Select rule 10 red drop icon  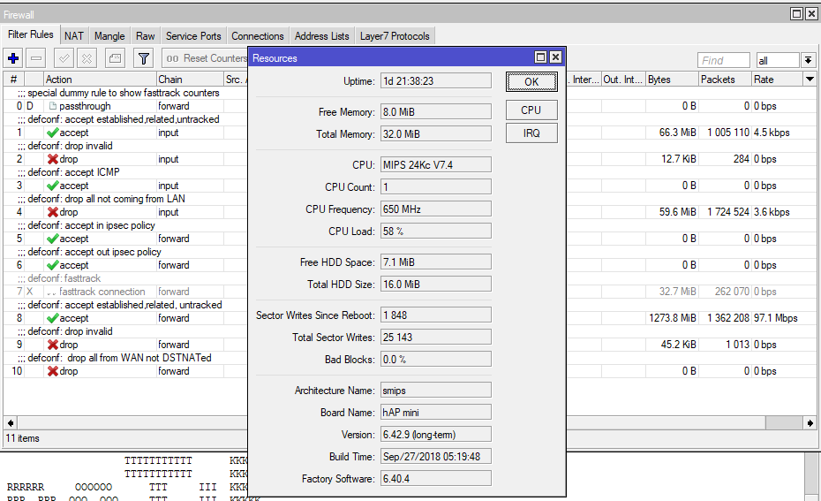52,371
